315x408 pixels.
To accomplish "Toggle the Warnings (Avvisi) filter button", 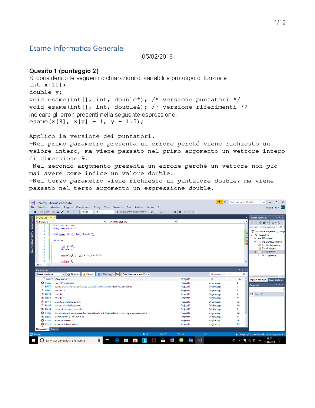I will click(x=88, y=274).
